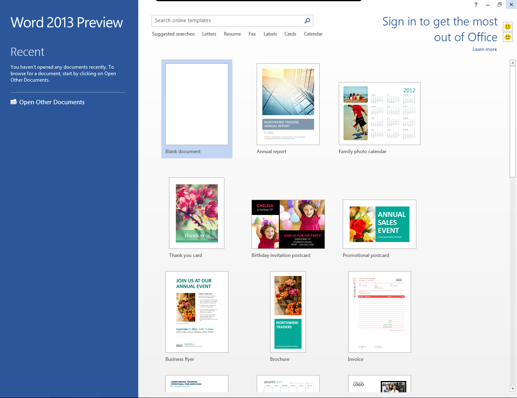Image resolution: width=517 pixels, height=398 pixels.
Task: Click the Word 2013 Preview title
Action: 67,23
